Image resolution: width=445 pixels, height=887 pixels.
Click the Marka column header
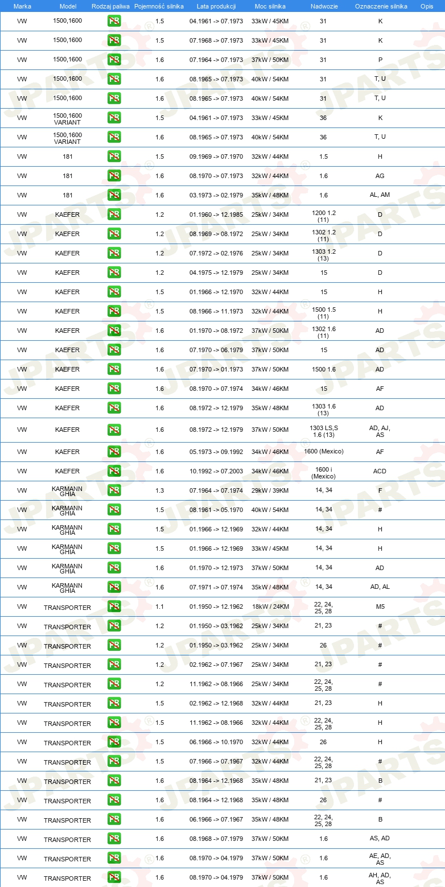(22, 6)
